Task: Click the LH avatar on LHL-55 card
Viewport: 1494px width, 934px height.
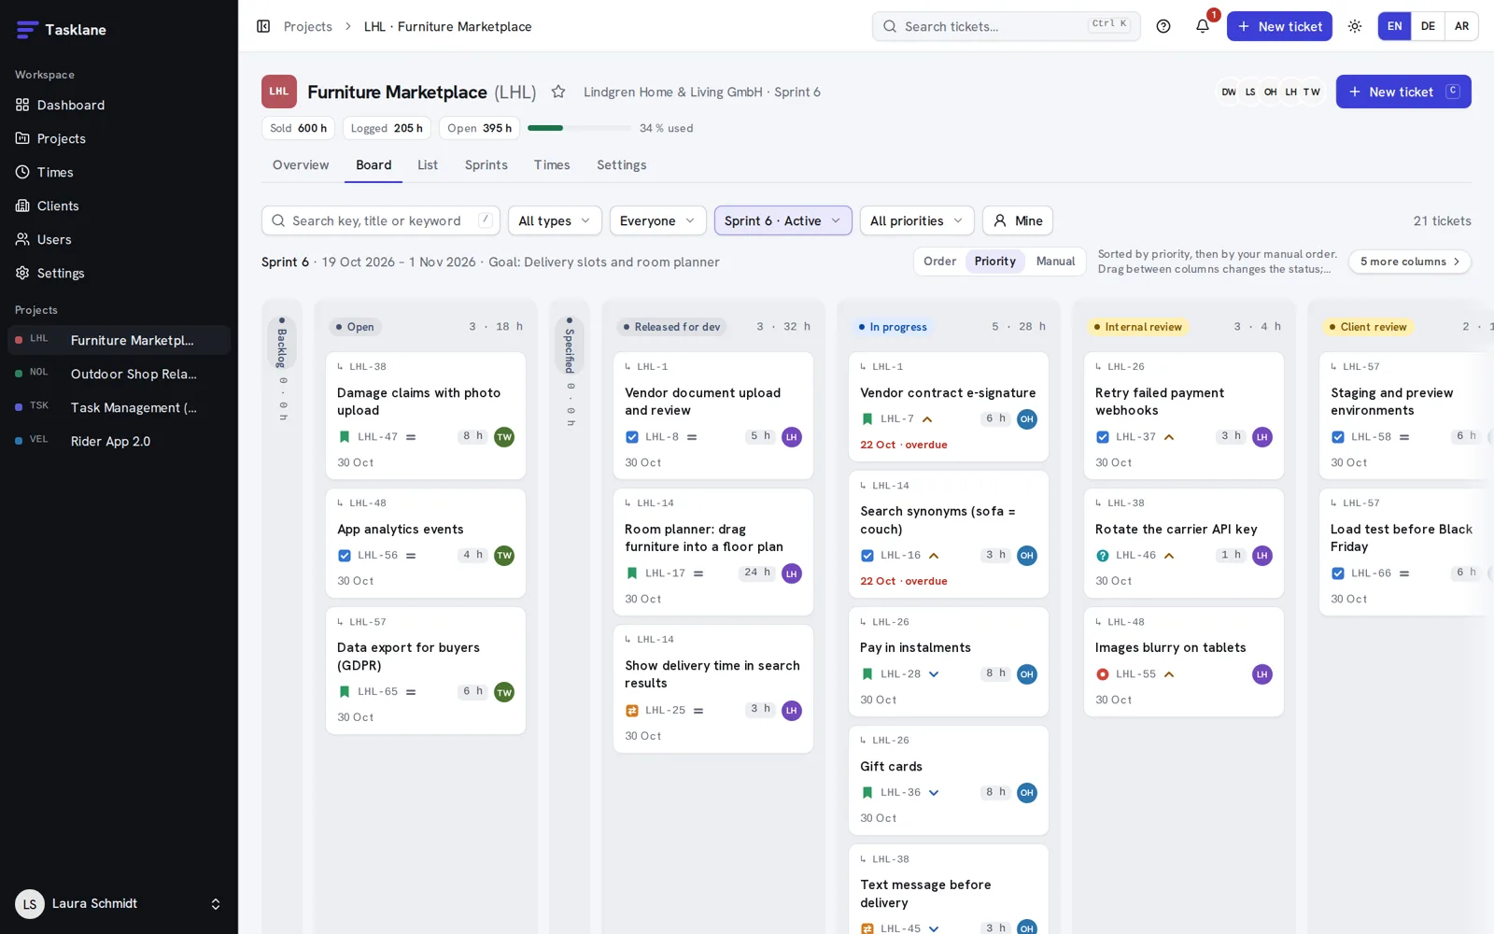Action: tap(1262, 674)
